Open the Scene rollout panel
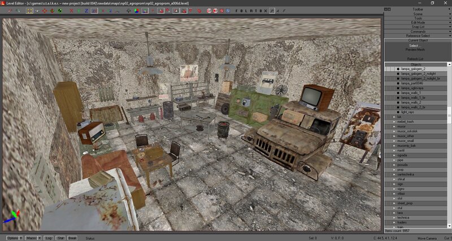 tap(418, 14)
